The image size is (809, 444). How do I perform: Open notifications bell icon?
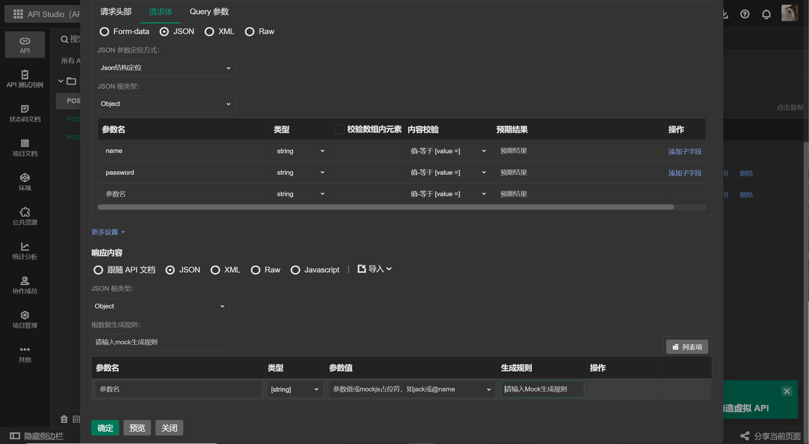coord(767,14)
